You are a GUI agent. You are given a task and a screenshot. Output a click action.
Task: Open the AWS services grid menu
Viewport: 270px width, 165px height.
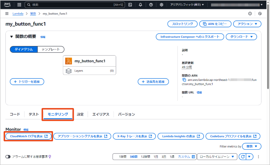point(19,5)
